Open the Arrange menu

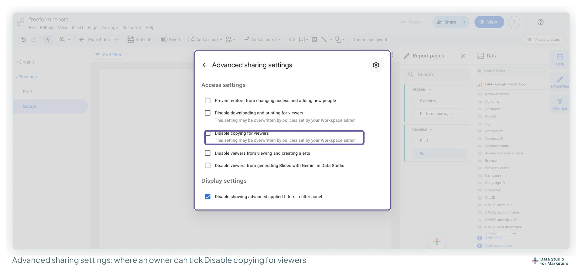(x=110, y=28)
